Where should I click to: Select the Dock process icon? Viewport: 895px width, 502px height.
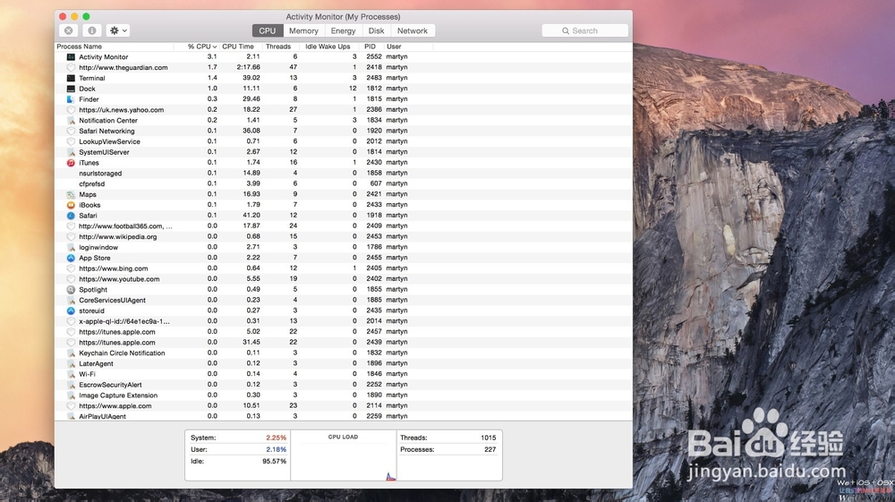(71, 89)
